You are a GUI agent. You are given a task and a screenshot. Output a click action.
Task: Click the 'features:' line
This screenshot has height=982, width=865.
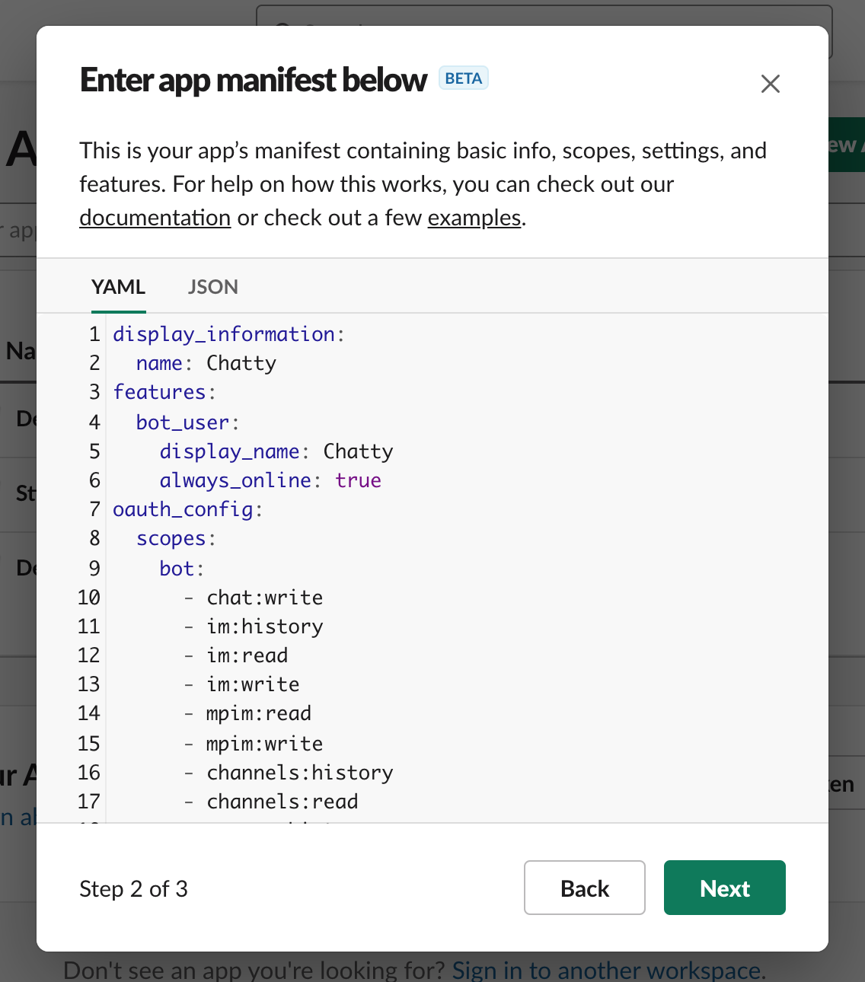tap(164, 392)
